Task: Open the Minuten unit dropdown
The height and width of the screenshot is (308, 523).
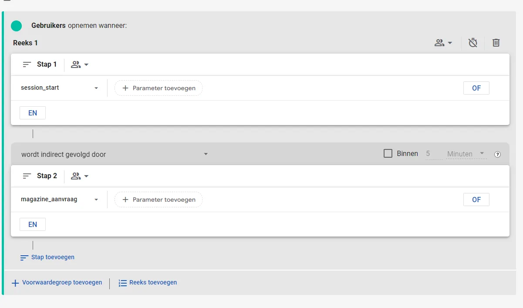Action: (466, 154)
